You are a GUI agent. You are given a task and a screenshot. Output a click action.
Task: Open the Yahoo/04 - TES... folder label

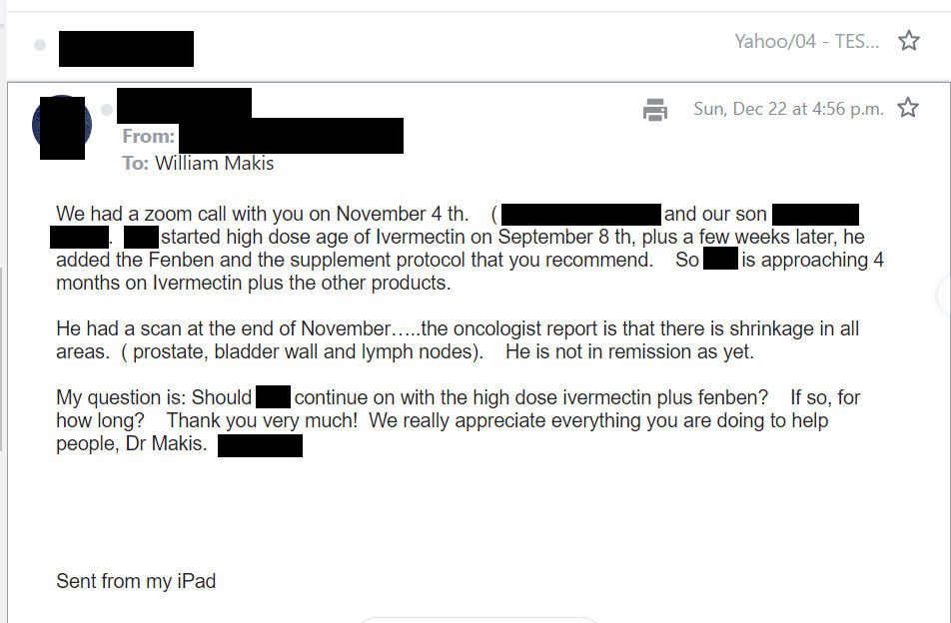pyautogui.click(x=807, y=42)
